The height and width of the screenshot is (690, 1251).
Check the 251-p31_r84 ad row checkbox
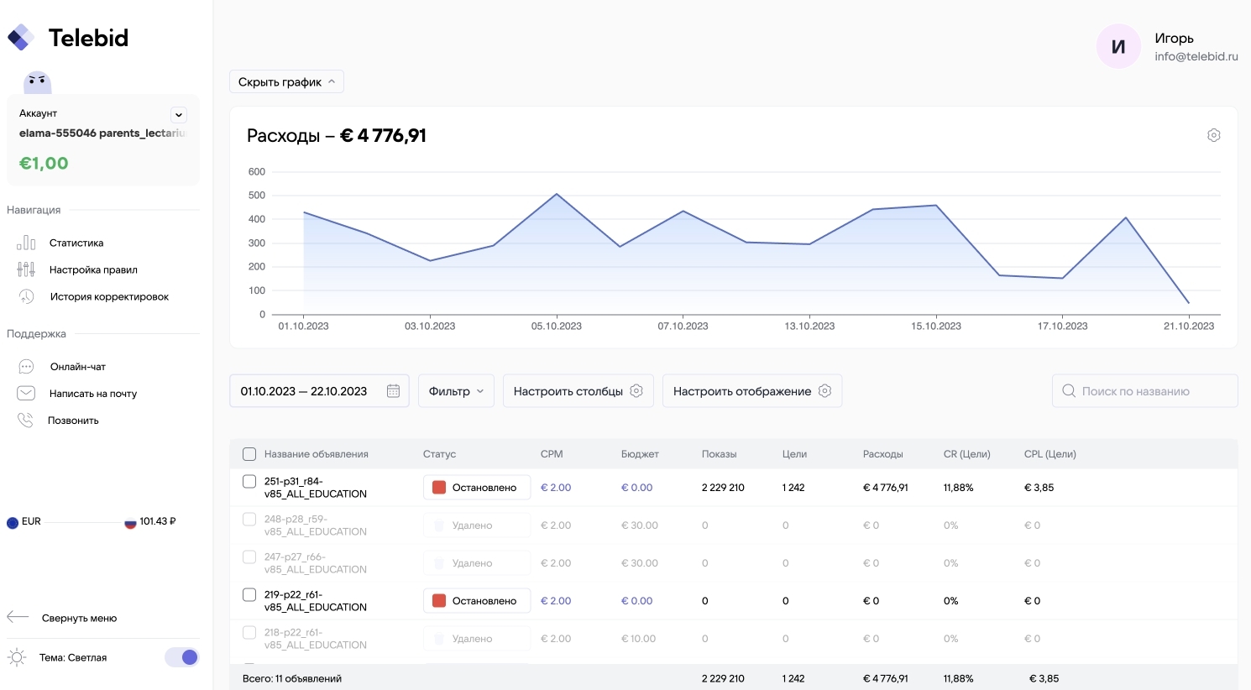249,482
